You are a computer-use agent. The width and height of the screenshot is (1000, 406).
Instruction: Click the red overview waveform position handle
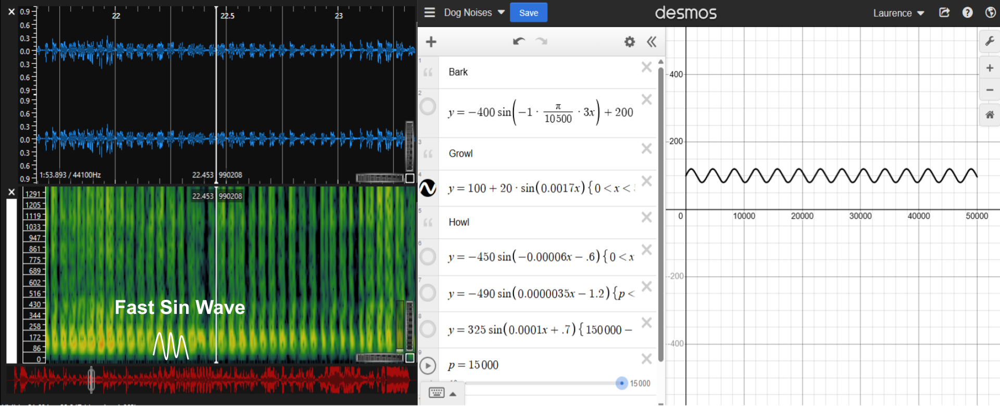pyautogui.click(x=91, y=379)
